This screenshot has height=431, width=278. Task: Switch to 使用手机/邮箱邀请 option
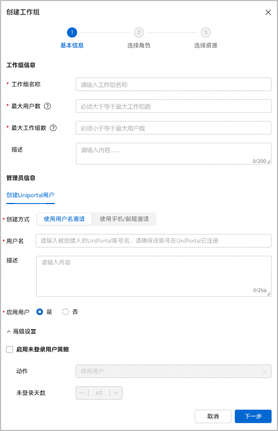(124, 219)
